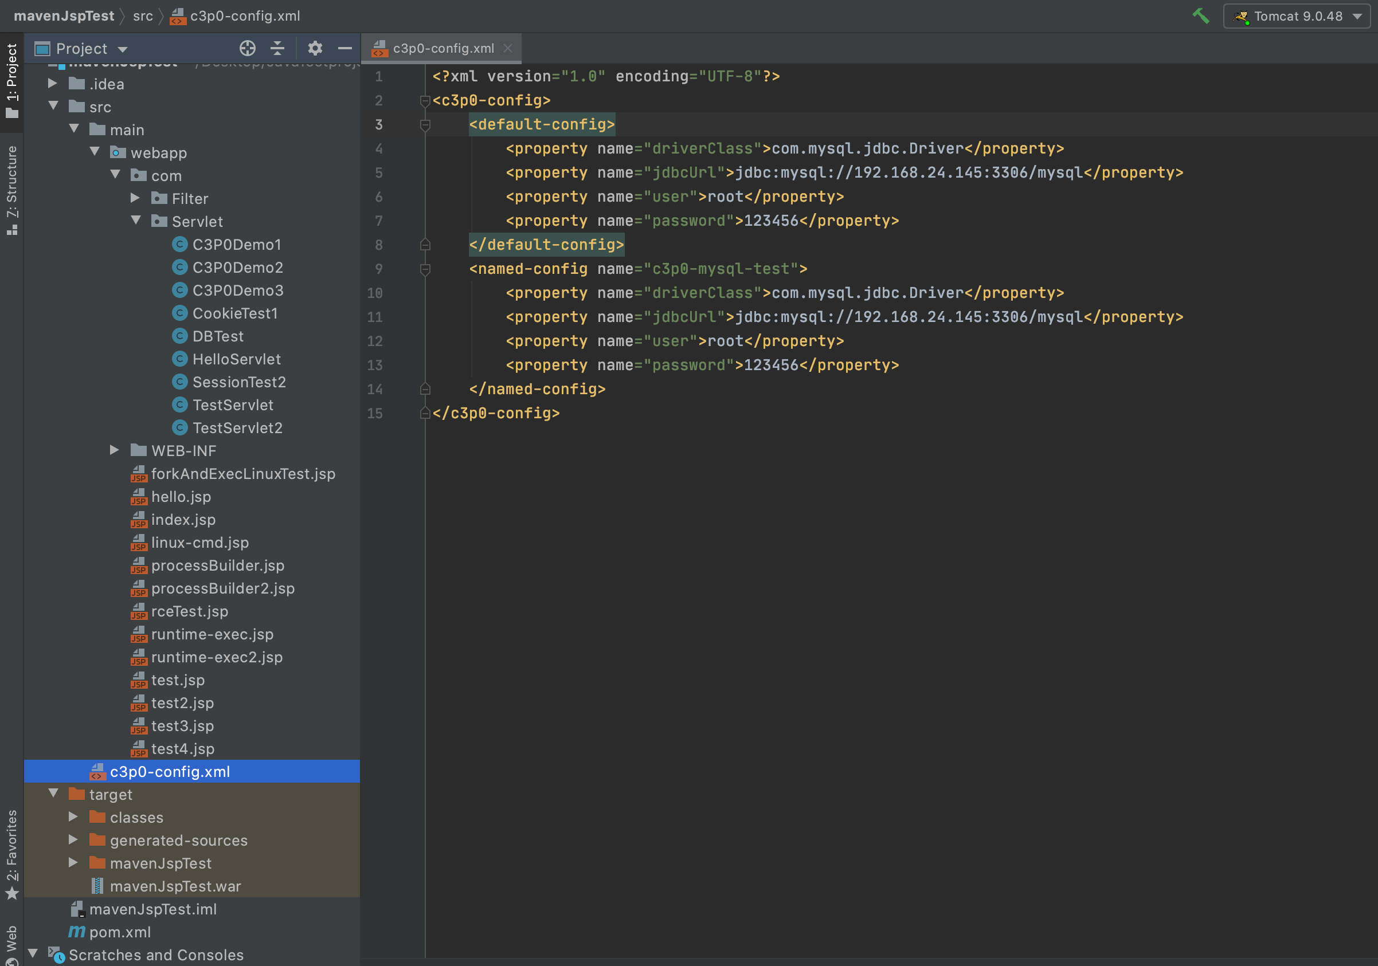1378x966 pixels.
Task: Open the mavenJspTest.war archive file
Action: click(175, 886)
